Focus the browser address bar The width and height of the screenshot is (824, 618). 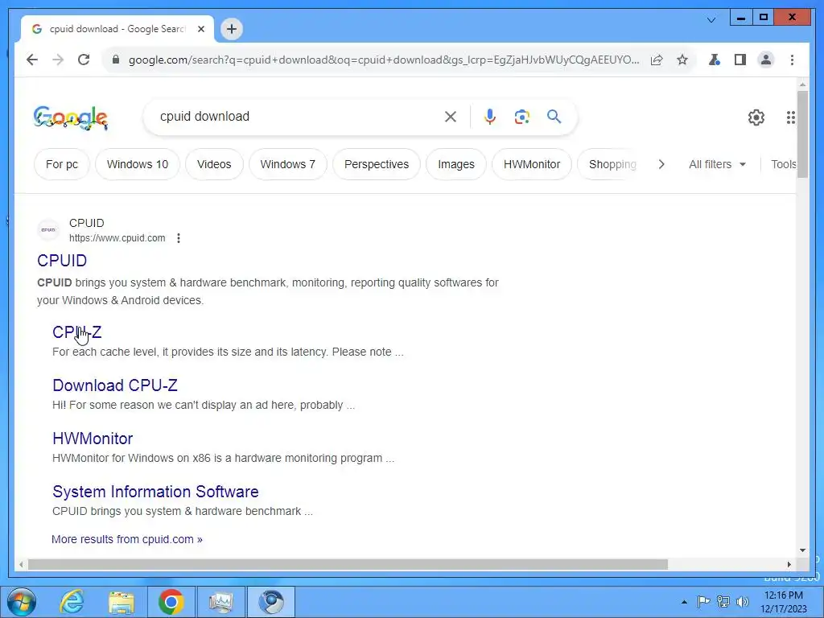384,60
